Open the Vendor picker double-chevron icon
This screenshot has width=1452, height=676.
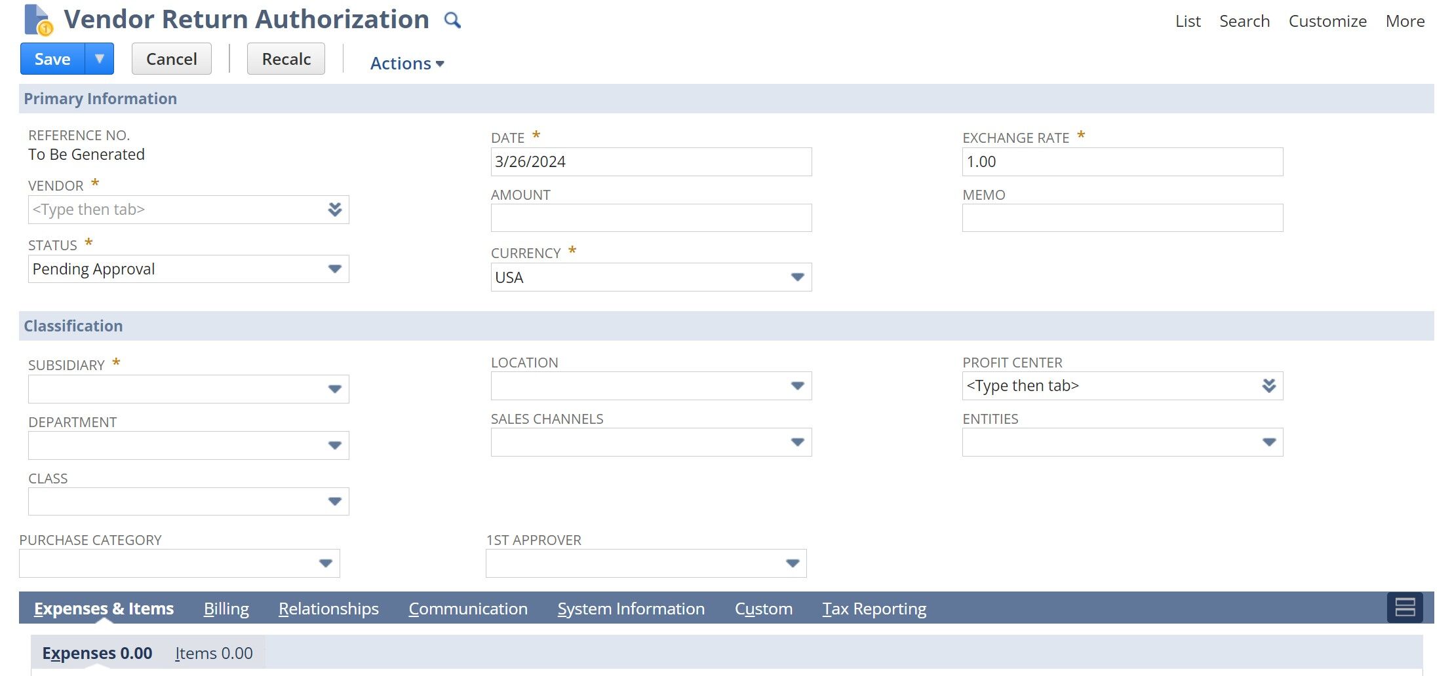point(335,210)
